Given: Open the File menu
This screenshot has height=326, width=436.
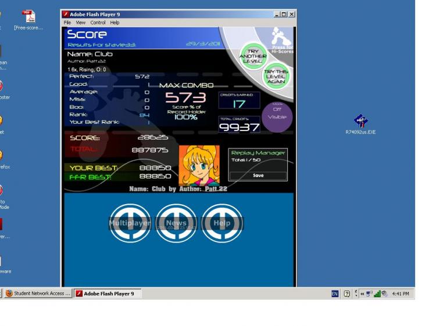Looking at the screenshot, I should click(67, 23).
